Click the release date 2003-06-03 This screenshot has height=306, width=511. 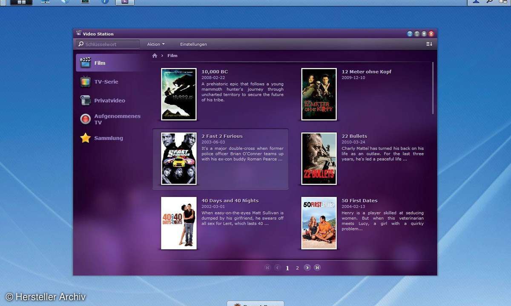(213, 142)
